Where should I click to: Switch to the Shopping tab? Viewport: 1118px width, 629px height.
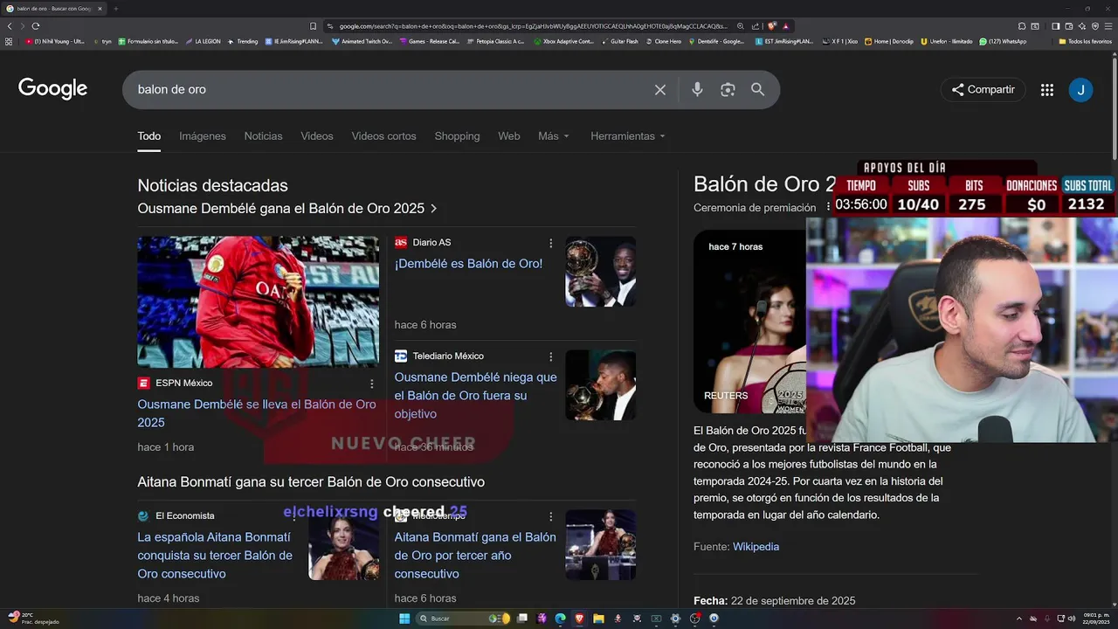point(457,136)
